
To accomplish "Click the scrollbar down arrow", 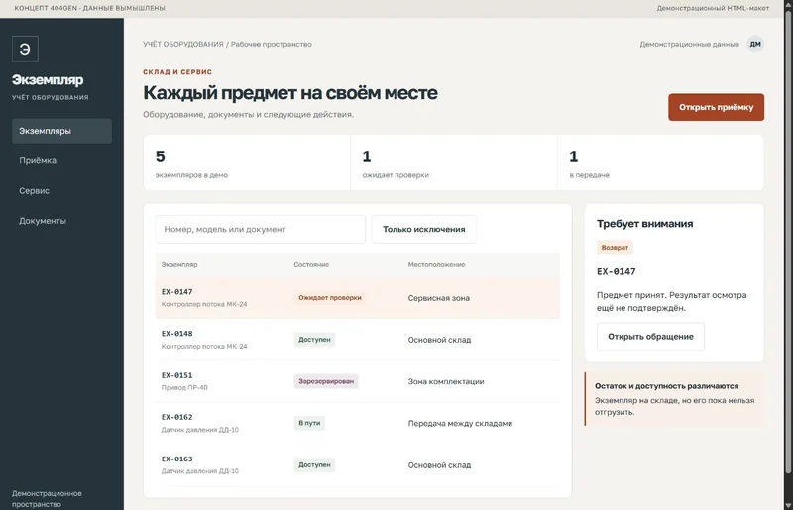I will [788, 505].
